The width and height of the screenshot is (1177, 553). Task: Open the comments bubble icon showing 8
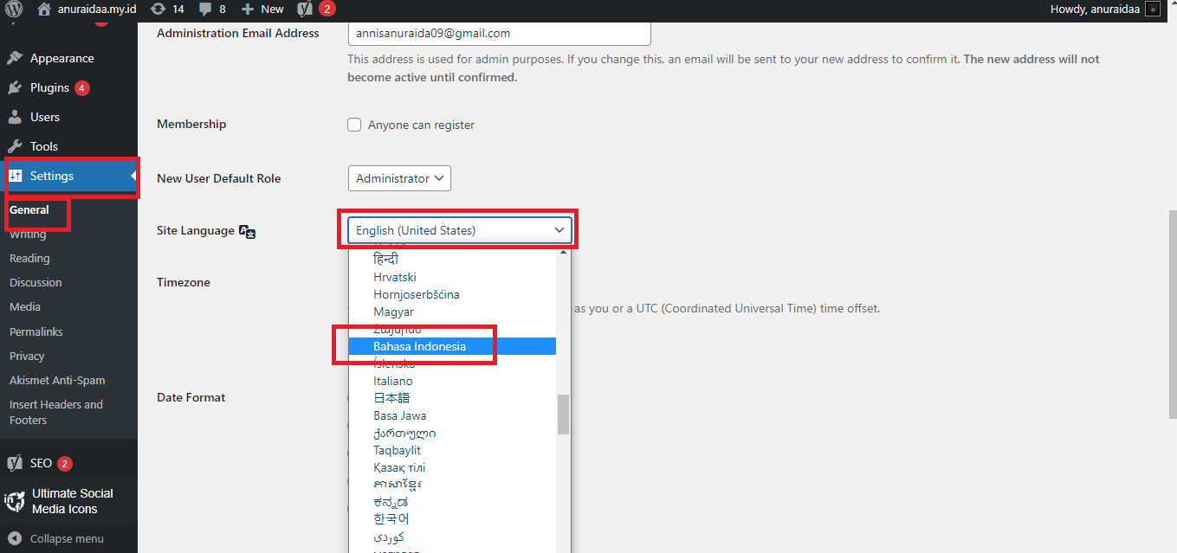(x=205, y=9)
